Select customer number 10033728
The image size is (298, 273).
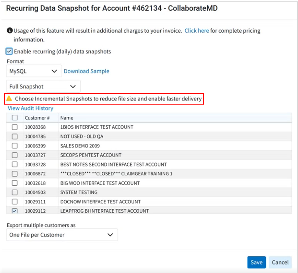click(x=35, y=165)
